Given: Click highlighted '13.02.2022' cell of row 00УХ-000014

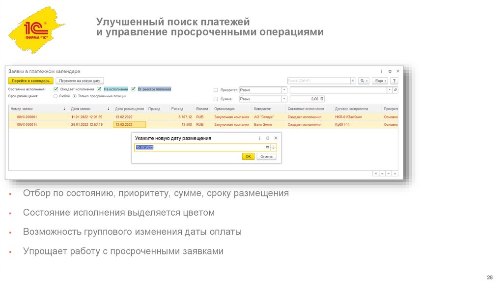Looking at the screenshot, I should 130,124.
